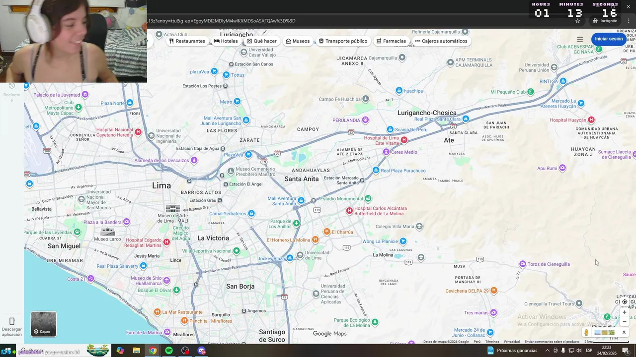This screenshot has height=357, width=636.
Task: Open the Windows notification center
Action: pos(626,351)
